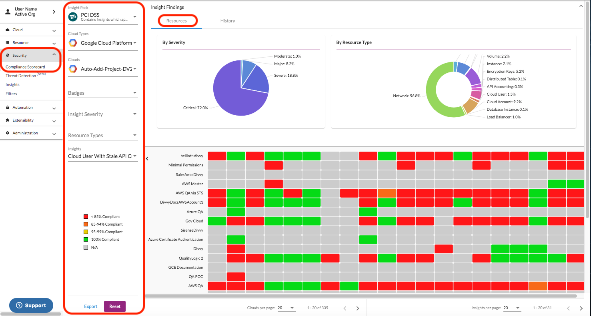Image resolution: width=591 pixels, height=316 pixels.
Task: Click the Auto-Add-Project-DV2 cloud logo icon
Action: [x=73, y=69]
